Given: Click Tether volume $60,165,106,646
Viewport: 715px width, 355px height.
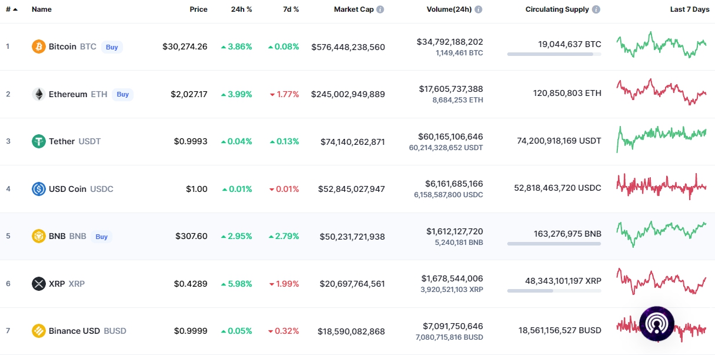Looking at the screenshot, I should 451,136.
